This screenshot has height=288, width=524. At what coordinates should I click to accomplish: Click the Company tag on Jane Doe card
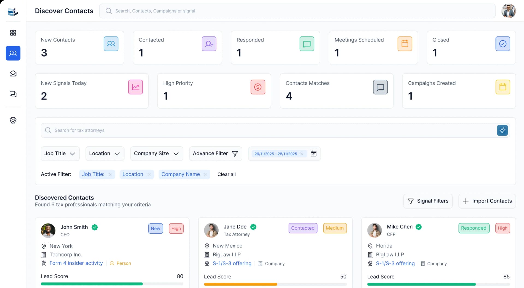click(x=271, y=264)
